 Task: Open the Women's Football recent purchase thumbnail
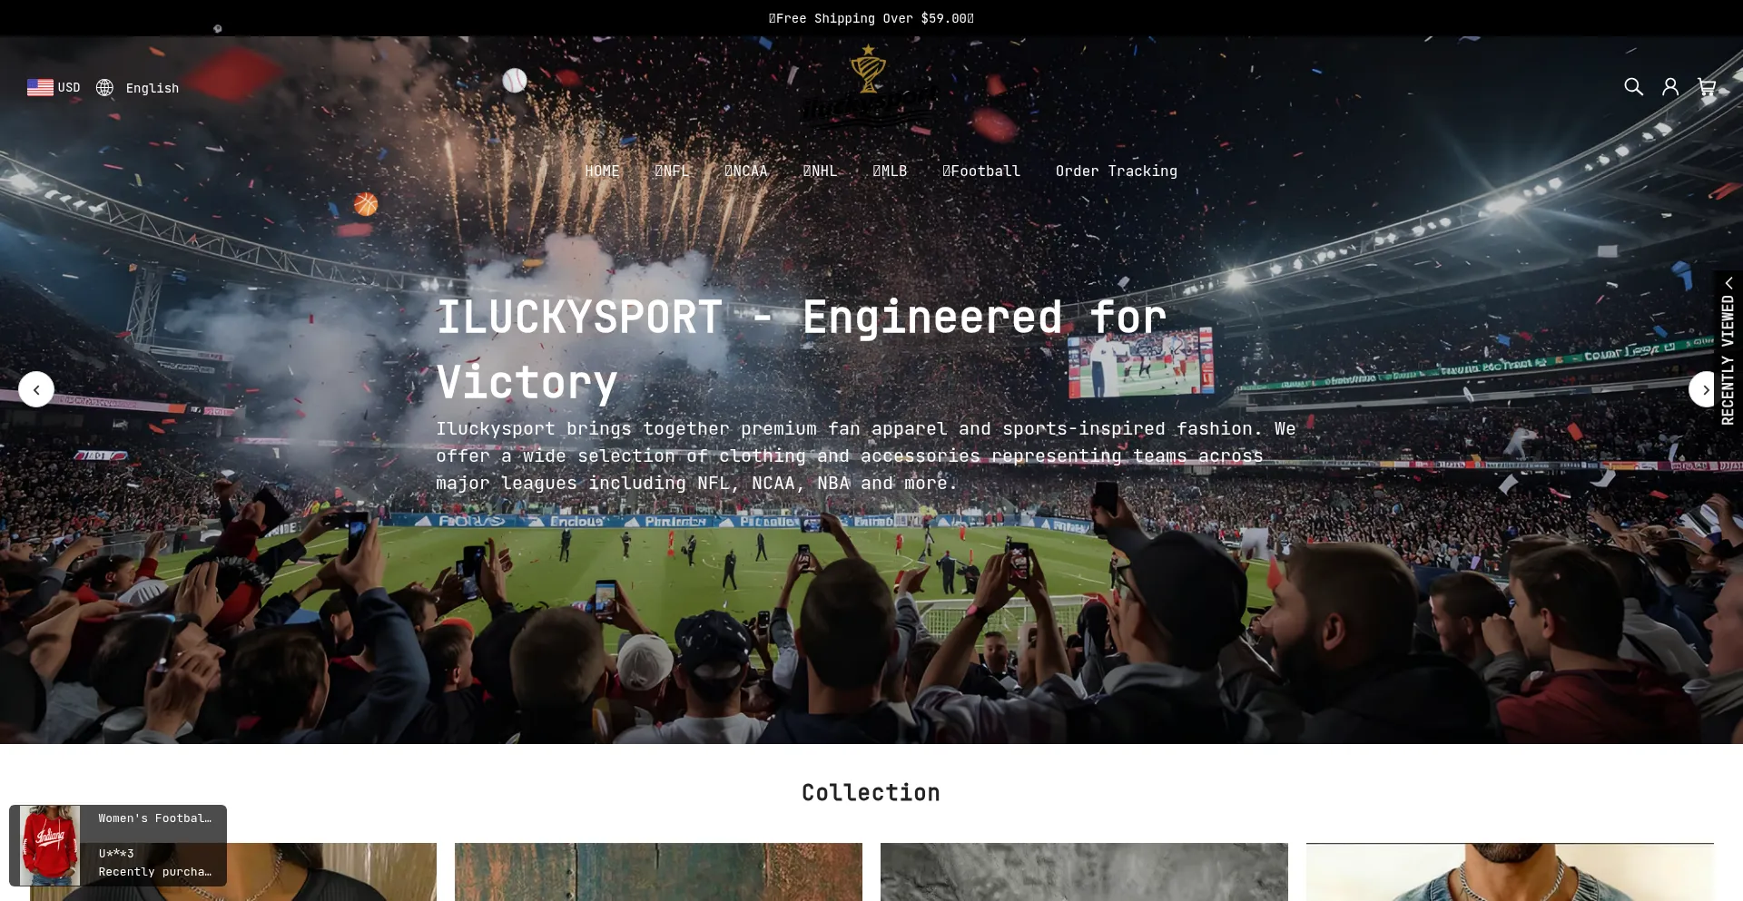point(50,846)
